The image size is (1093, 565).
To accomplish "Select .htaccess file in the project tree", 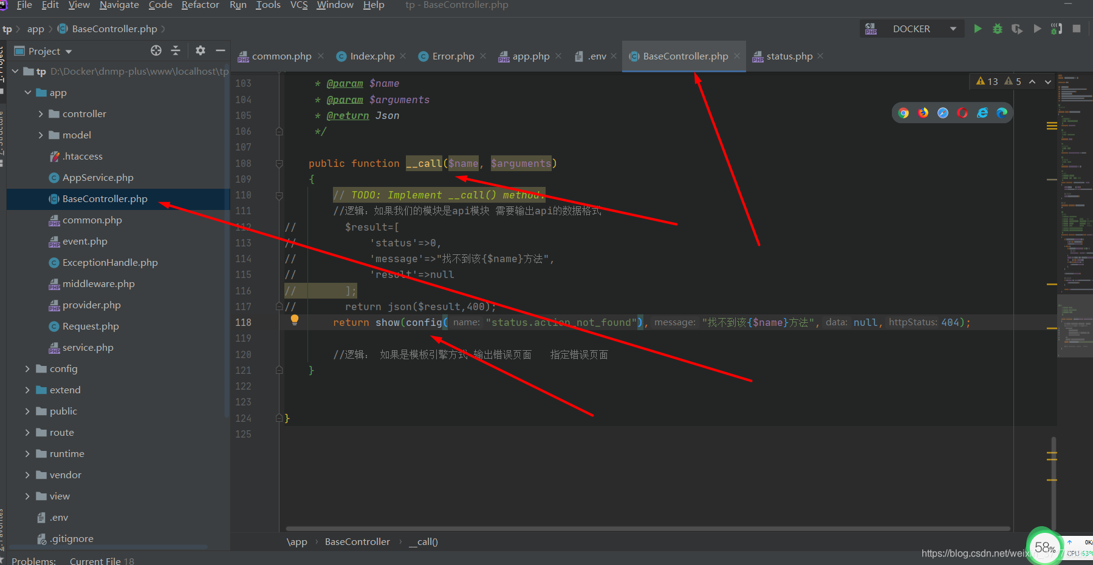I will point(83,156).
